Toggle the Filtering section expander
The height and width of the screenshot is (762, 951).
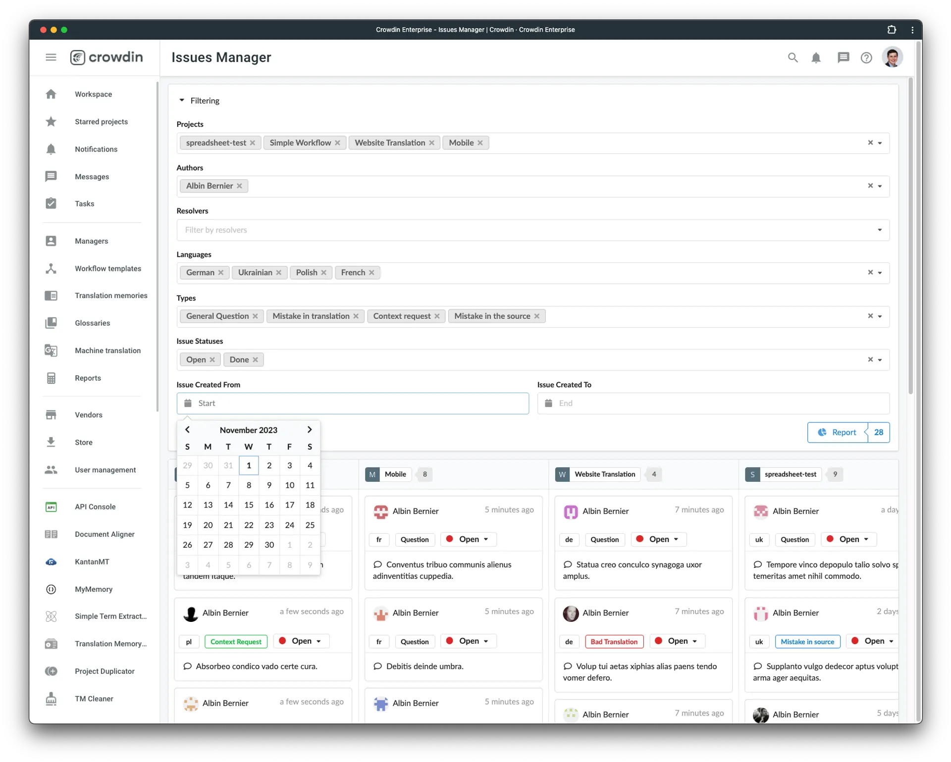[x=181, y=101]
